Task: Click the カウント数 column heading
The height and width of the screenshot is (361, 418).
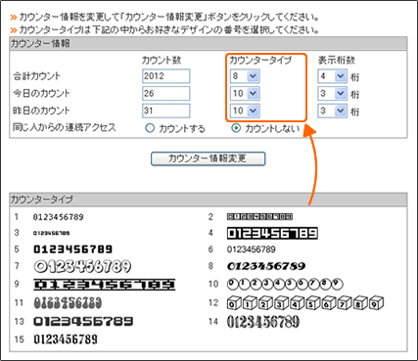Action: click(x=162, y=60)
